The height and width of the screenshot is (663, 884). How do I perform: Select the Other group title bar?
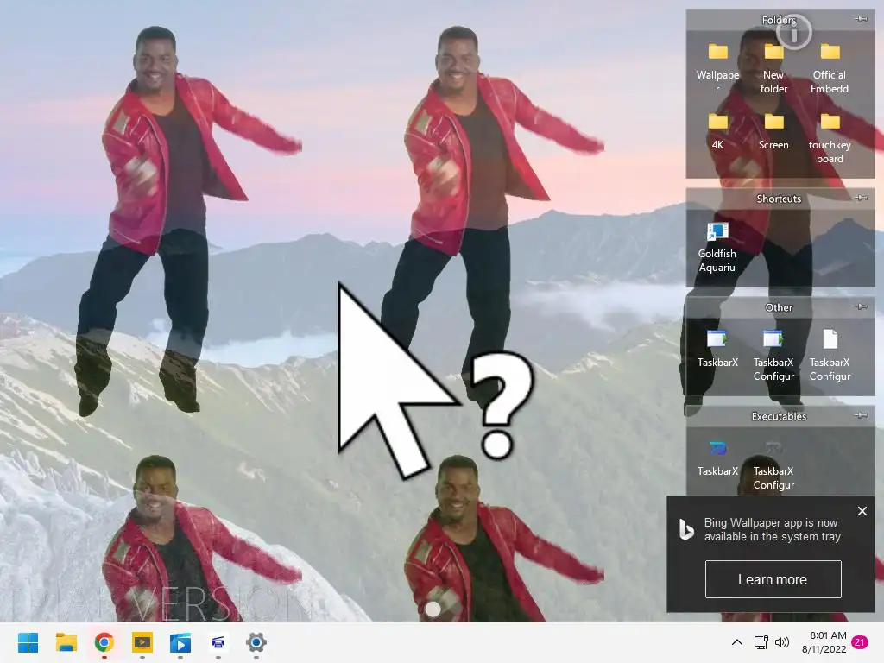pyautogui.click(x=780, y=307)
